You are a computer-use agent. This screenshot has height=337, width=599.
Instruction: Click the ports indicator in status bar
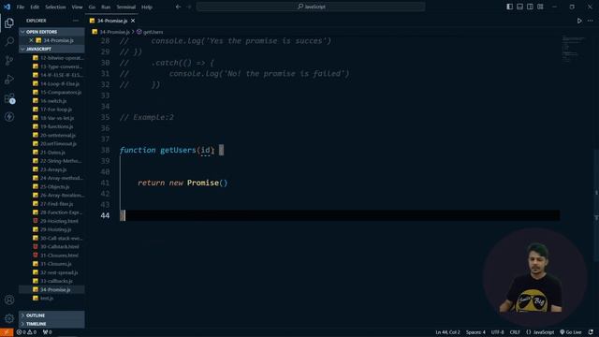click(48, 332)
